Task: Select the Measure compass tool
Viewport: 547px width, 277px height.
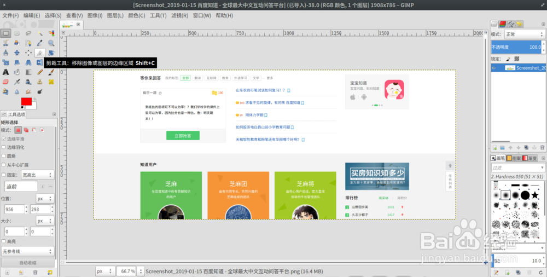Action: (x=5, y=53)
